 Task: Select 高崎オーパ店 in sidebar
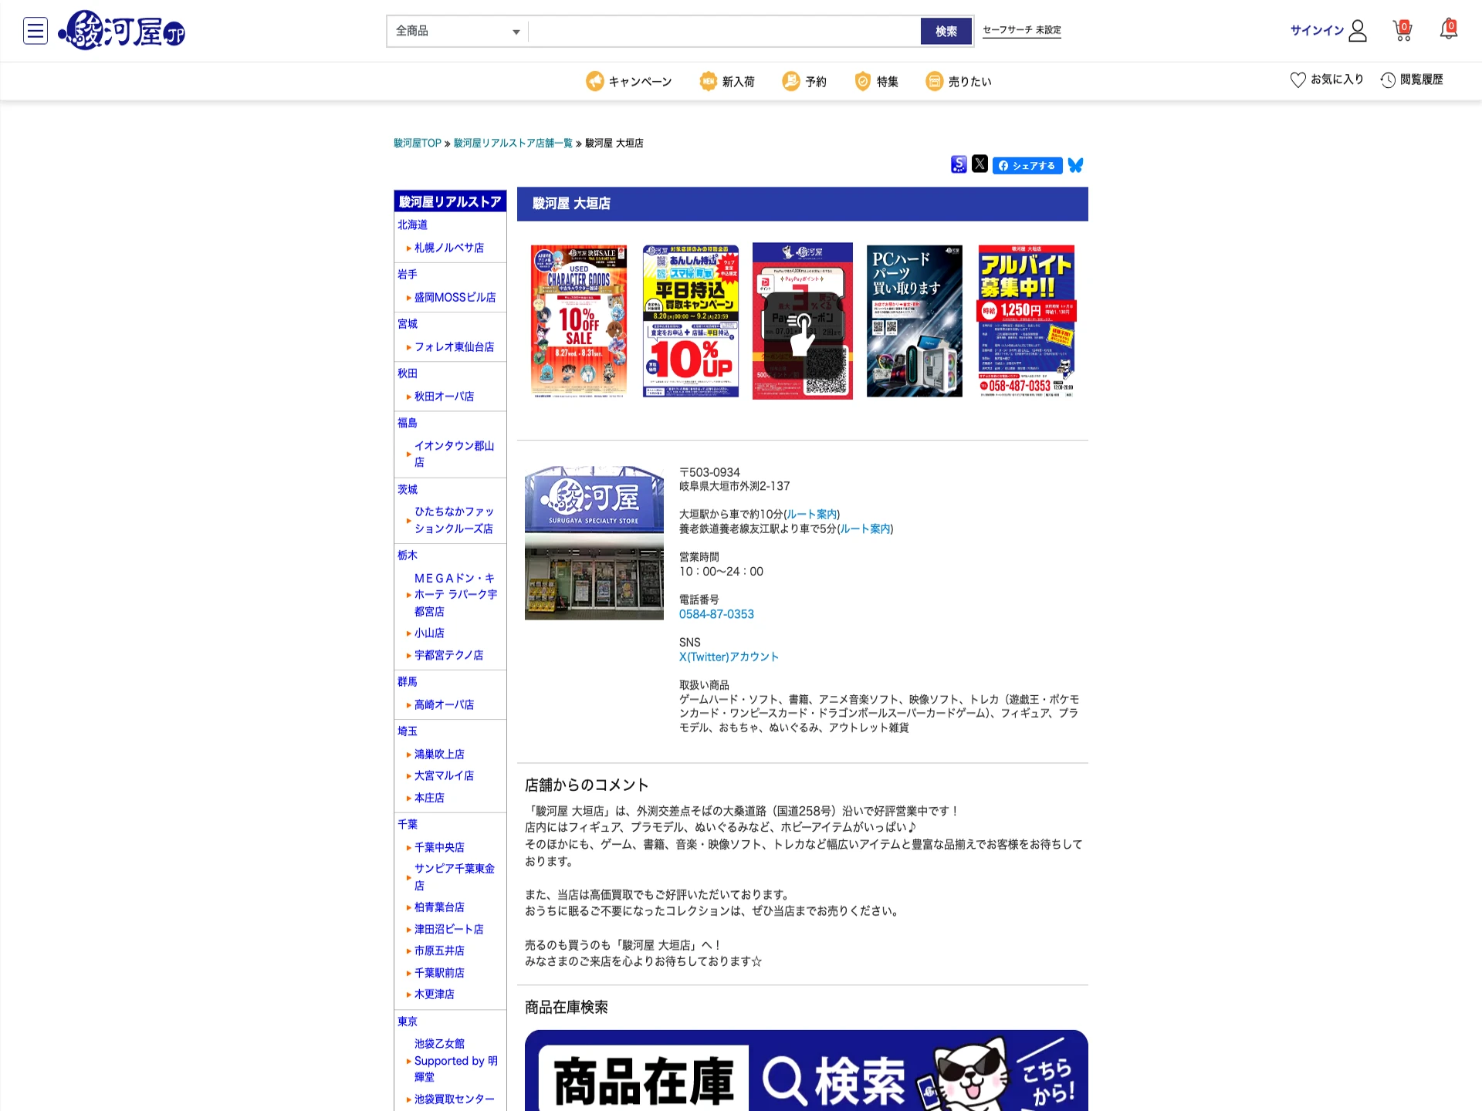[445, 704]
